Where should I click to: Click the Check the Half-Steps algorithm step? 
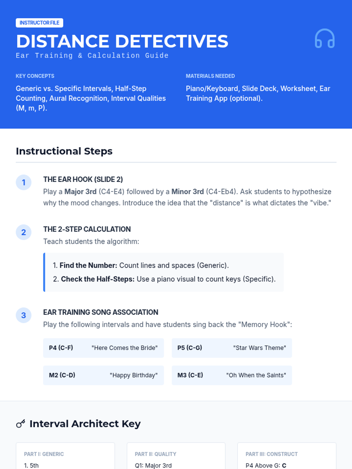pyautogui.click(x=164, y=279)
